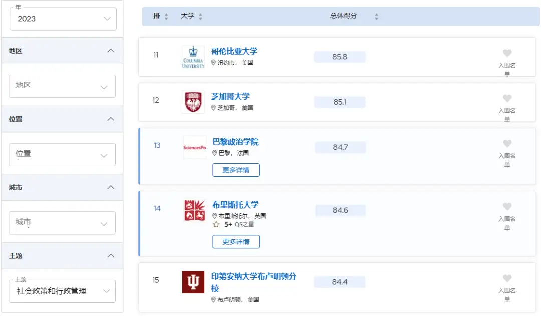This screenshot has height=316, width=541.
Task: Click Columbia University logo
Action: [193, 57]
